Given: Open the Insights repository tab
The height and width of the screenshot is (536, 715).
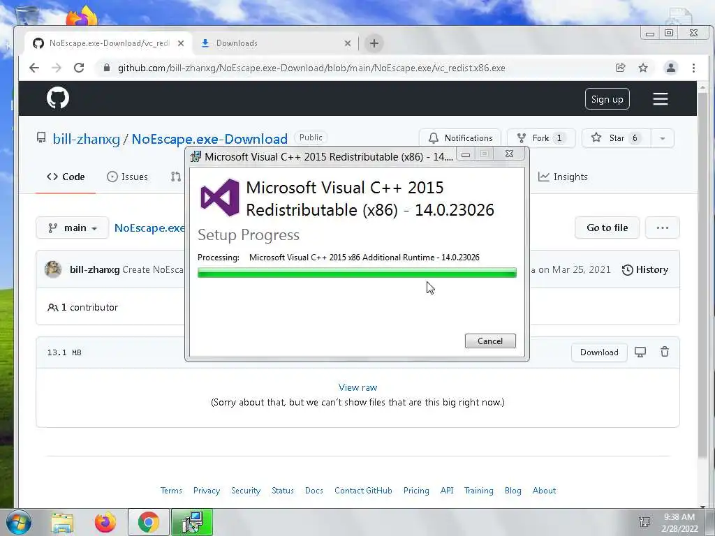Looking at the screenshot, I should click(x=563, y=177).
